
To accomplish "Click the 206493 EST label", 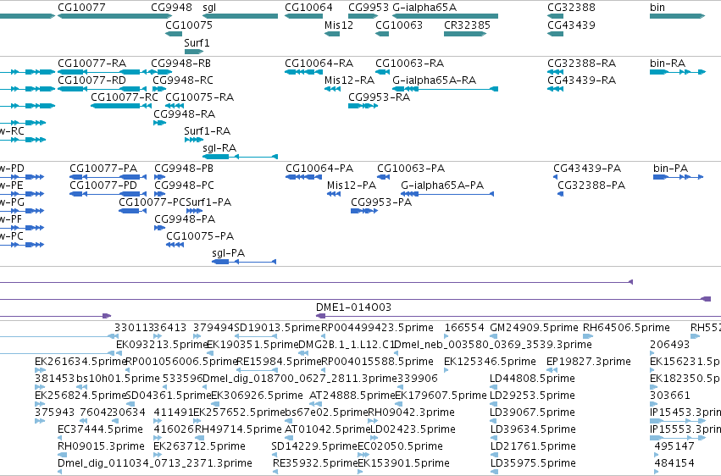I will point(670,345).
